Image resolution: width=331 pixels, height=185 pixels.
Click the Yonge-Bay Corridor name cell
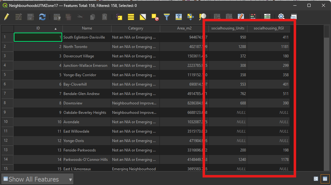tap(87, 75)
